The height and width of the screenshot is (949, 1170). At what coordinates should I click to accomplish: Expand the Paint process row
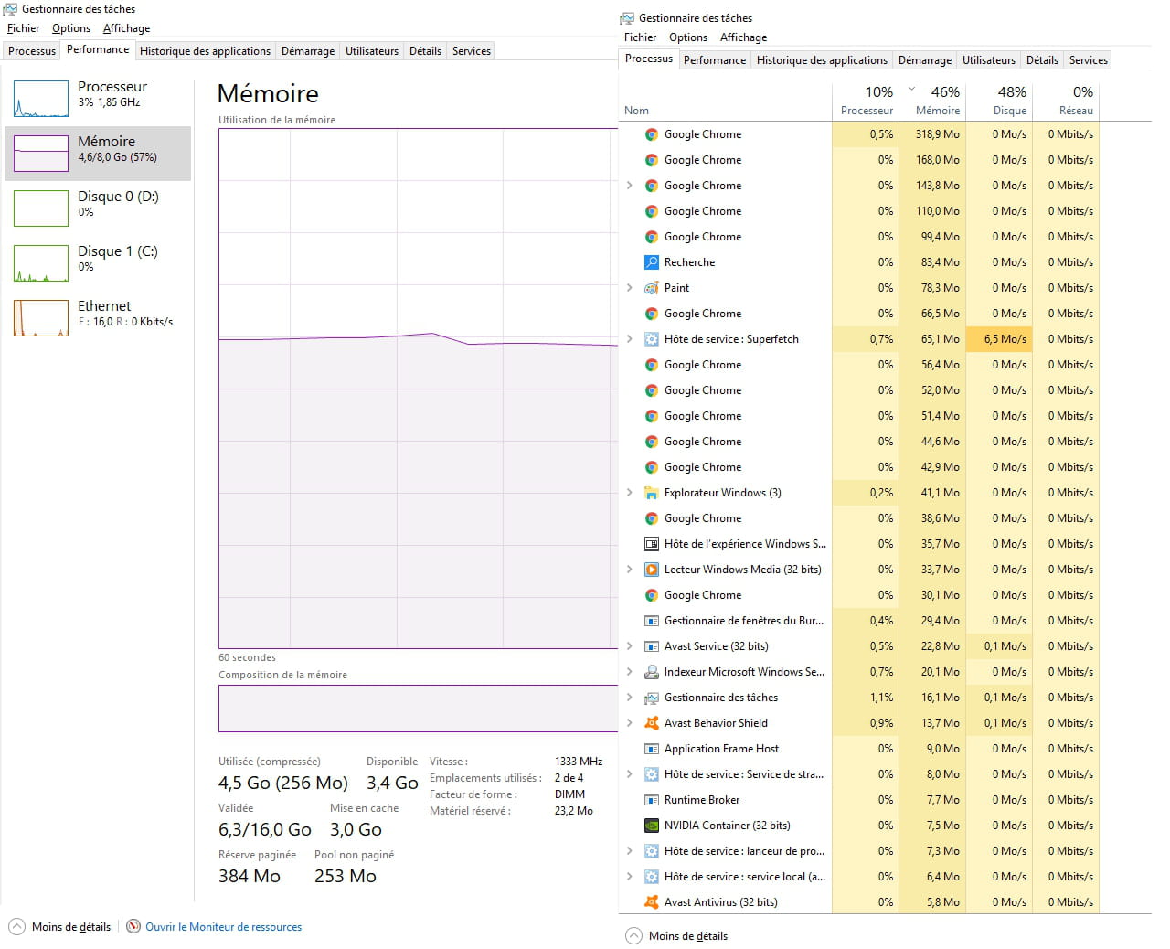tap(630, 288)
